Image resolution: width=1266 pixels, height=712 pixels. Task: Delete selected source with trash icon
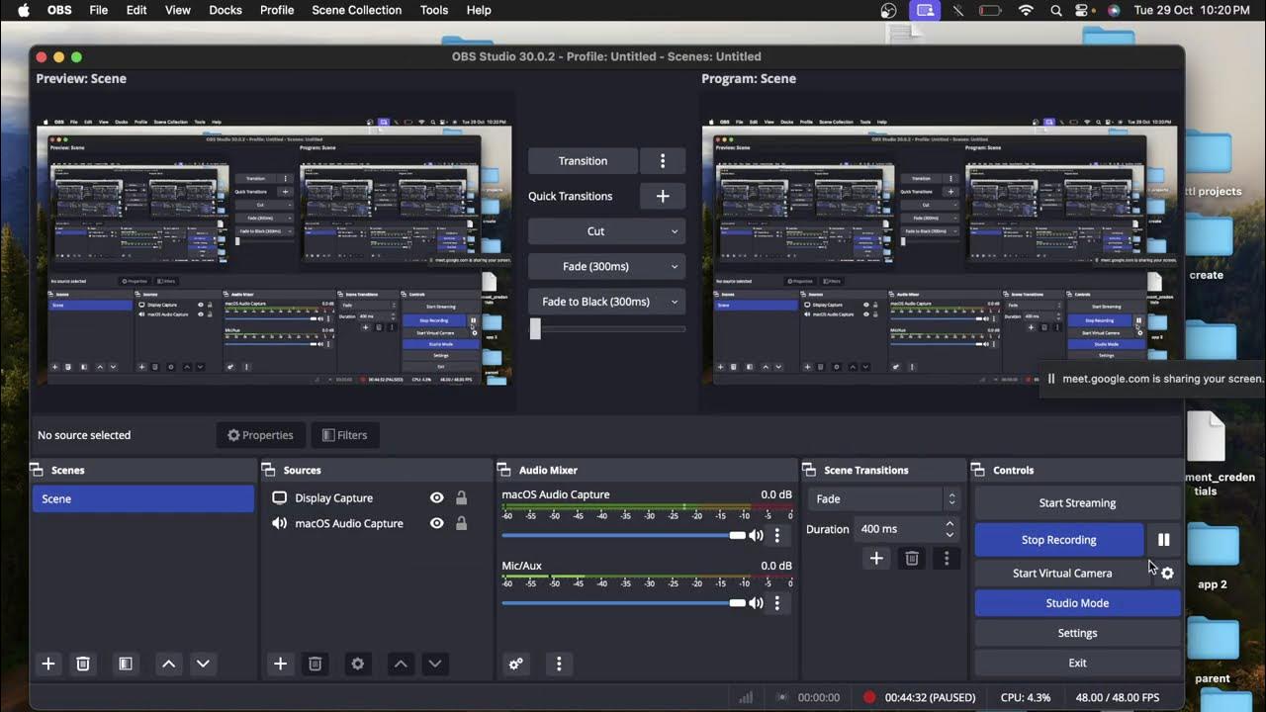tap(315, 664)
